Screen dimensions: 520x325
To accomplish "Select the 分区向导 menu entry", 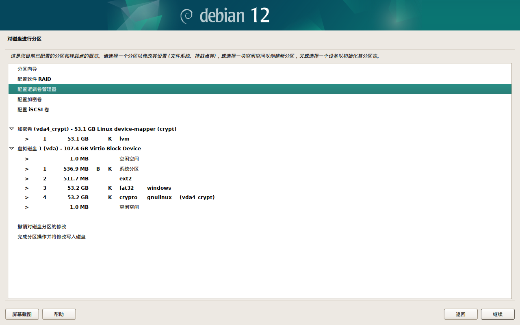I will (260, 69).
